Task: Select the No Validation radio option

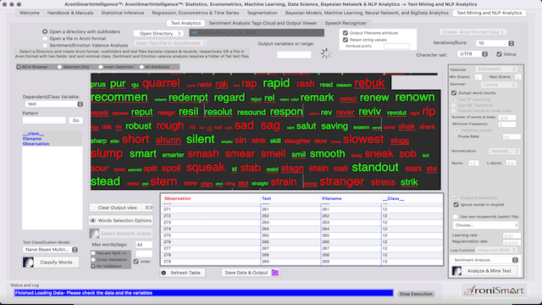Action: pyautogui.click(x=93, y=266)
